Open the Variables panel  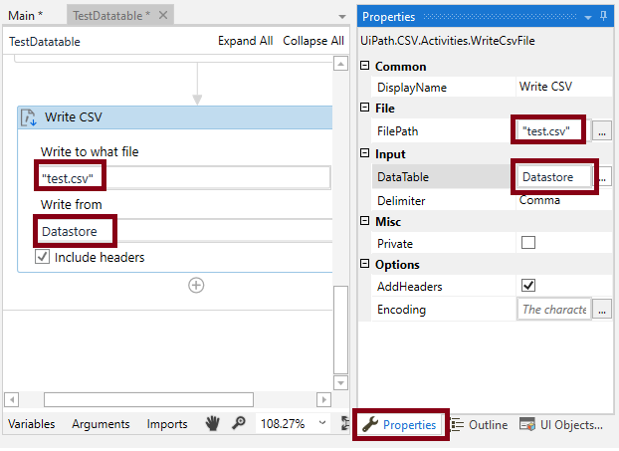coord(32,424)
